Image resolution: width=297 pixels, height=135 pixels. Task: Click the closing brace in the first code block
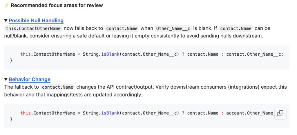click(11, 60)
